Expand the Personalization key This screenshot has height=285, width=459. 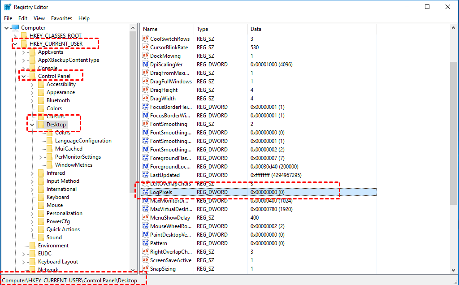point(32,213)
